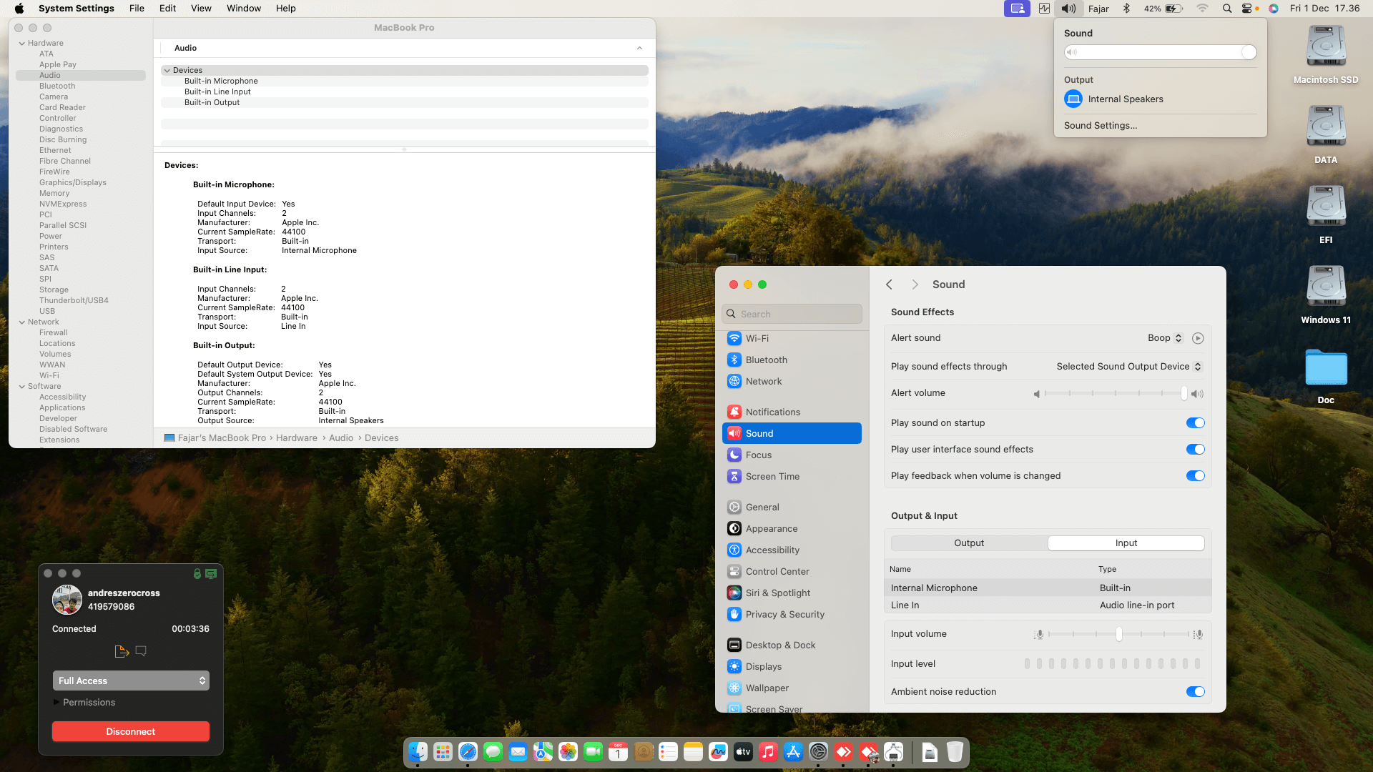
Task: Open the Windows 11 drive icon
Action: click(1326, 286)
